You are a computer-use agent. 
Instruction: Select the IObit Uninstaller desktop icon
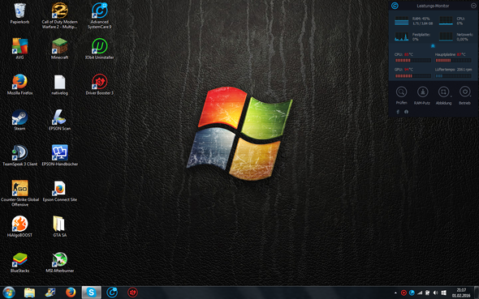coord(100,49)
